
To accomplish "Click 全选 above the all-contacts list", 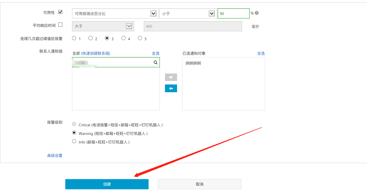I will tap(156, 53).
